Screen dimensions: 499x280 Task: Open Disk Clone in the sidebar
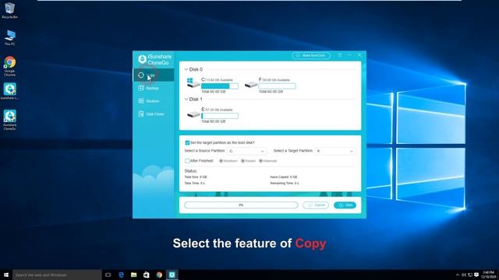coord(154,114)
